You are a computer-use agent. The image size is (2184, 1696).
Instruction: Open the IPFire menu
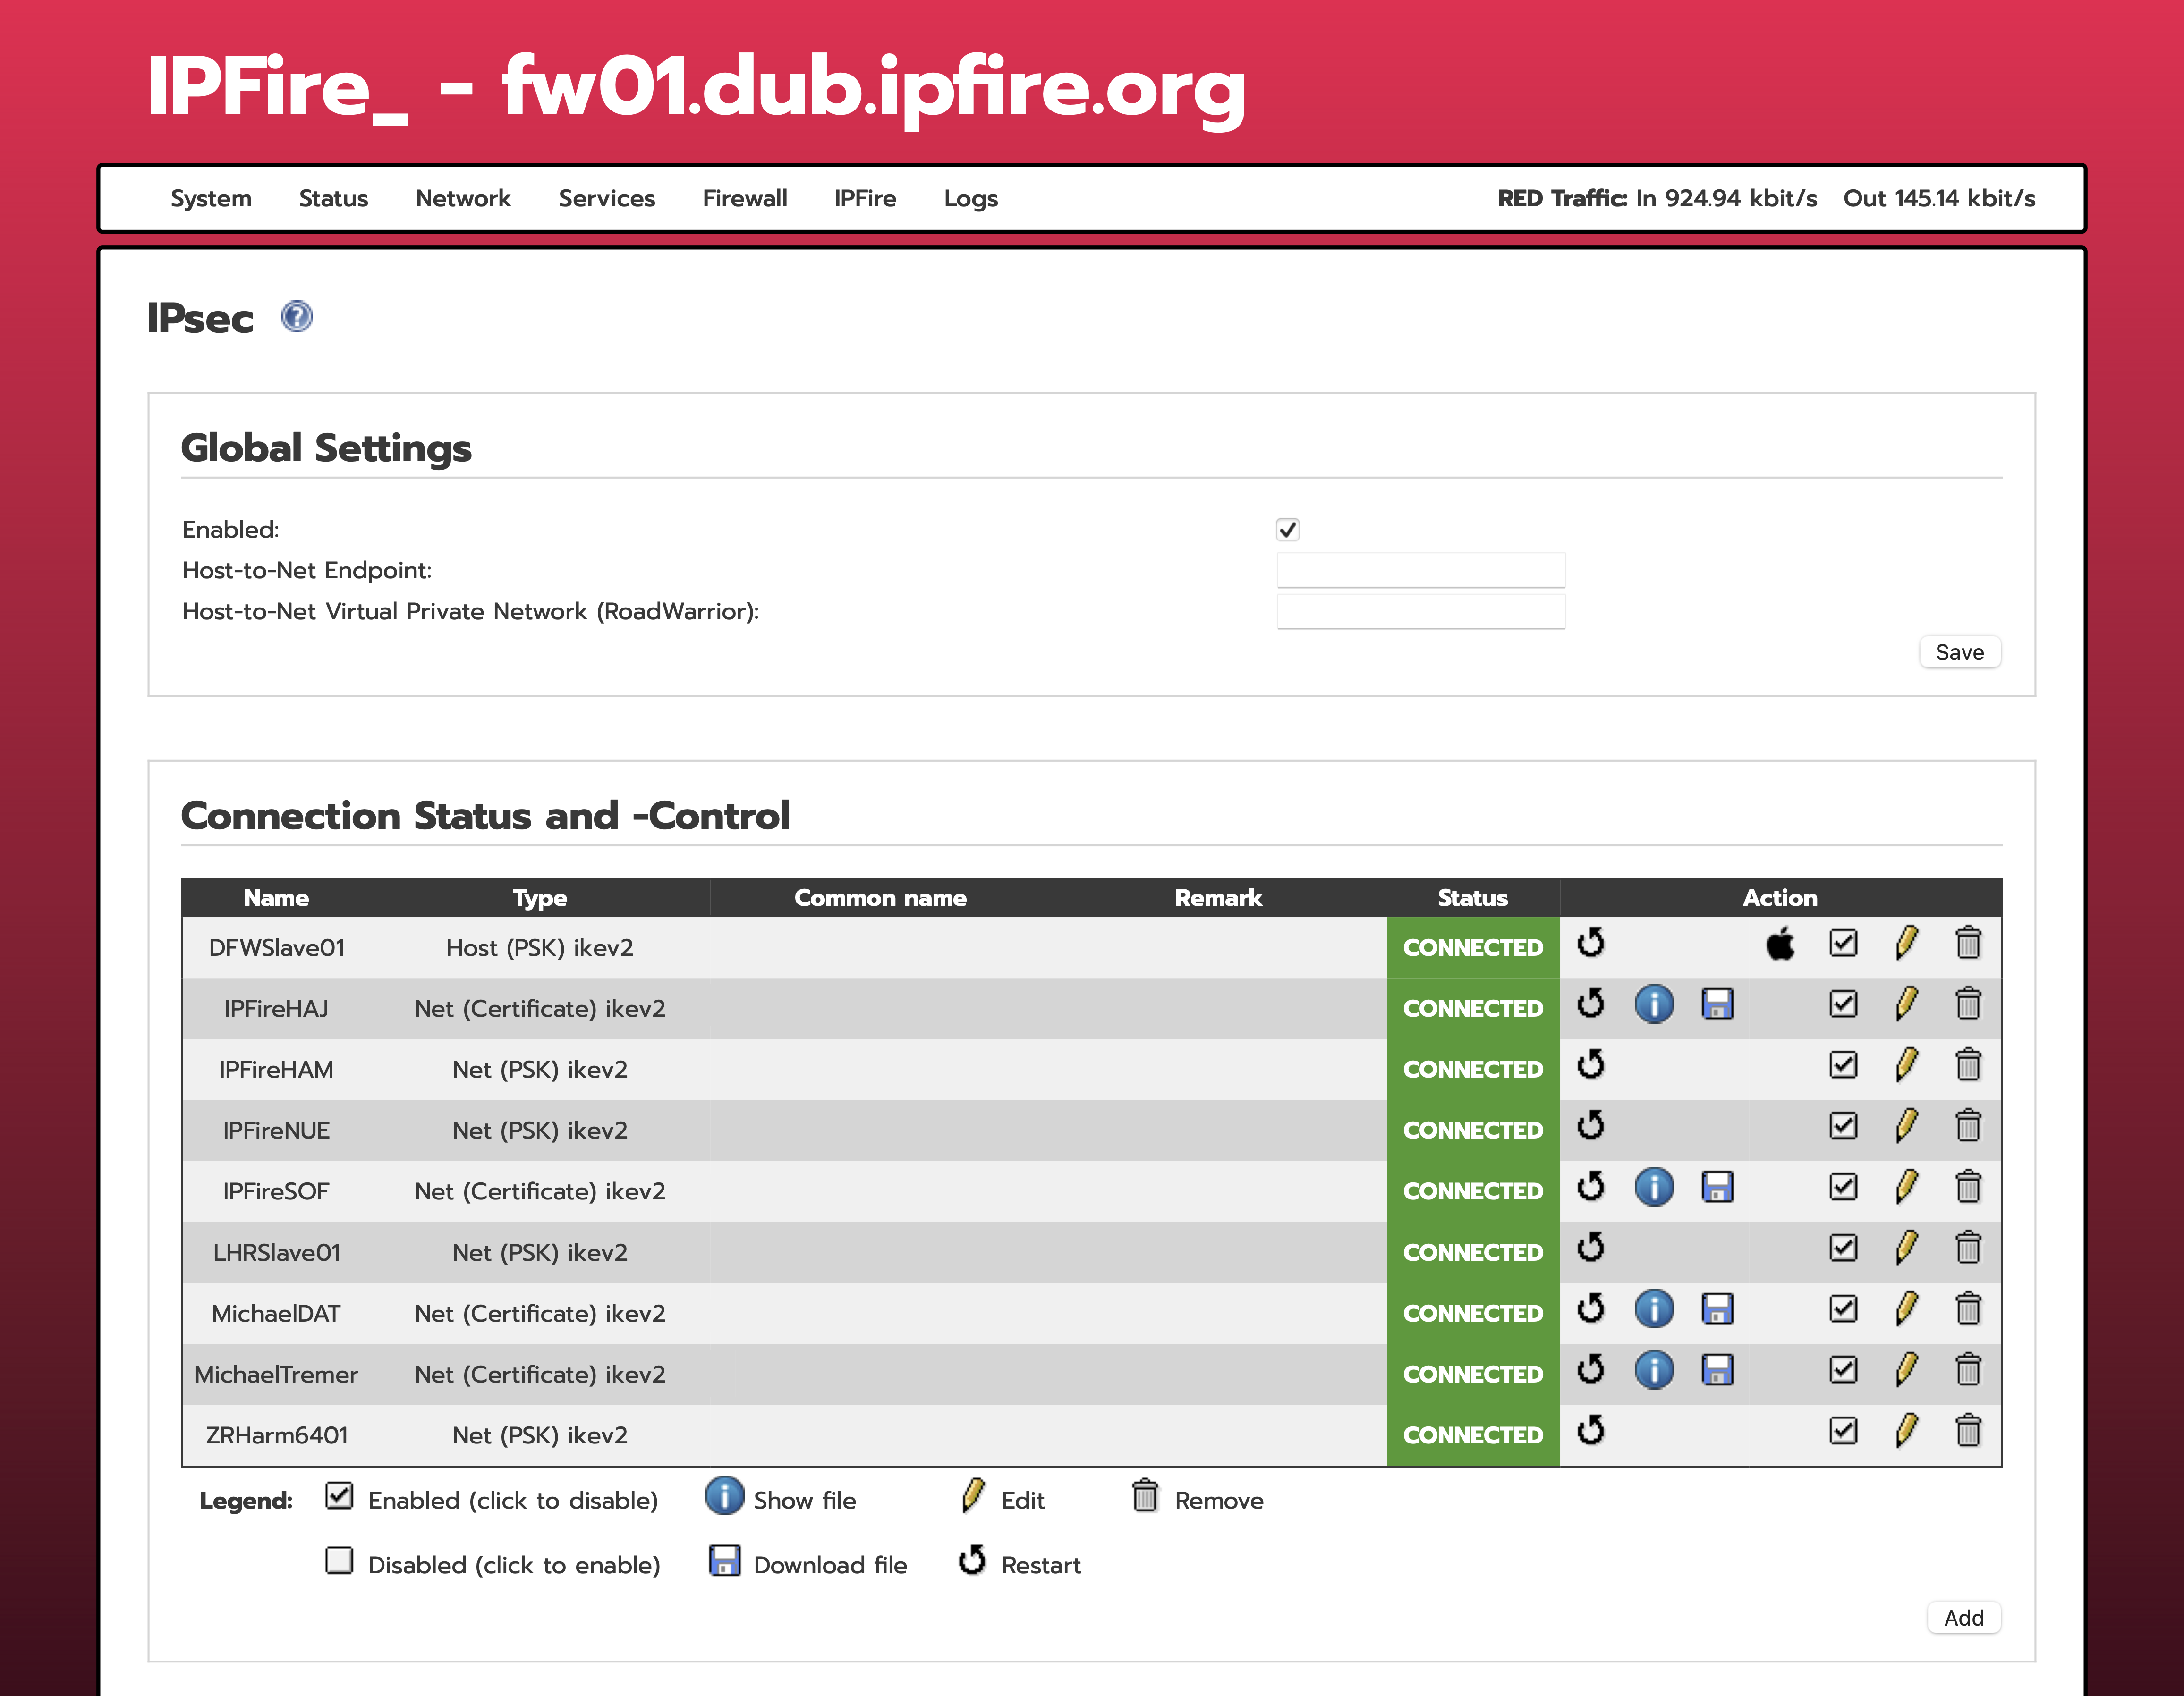click(x=865, y=198)
